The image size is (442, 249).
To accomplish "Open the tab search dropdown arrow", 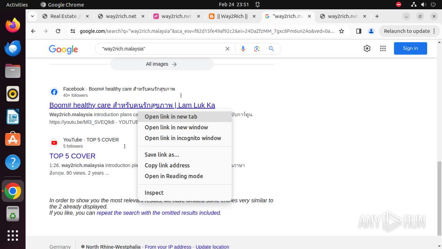I will [32, 16].
